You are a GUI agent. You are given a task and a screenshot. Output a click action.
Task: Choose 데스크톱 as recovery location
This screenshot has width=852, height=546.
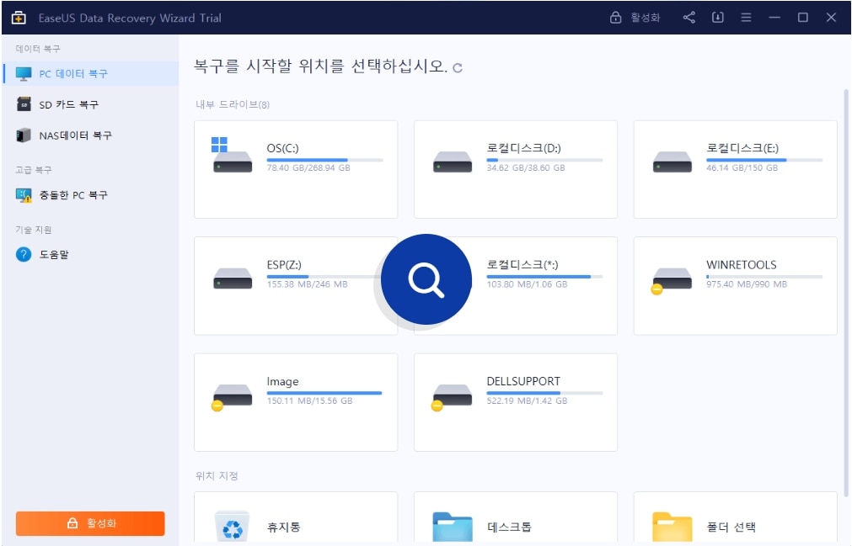[x=516, y=518]
